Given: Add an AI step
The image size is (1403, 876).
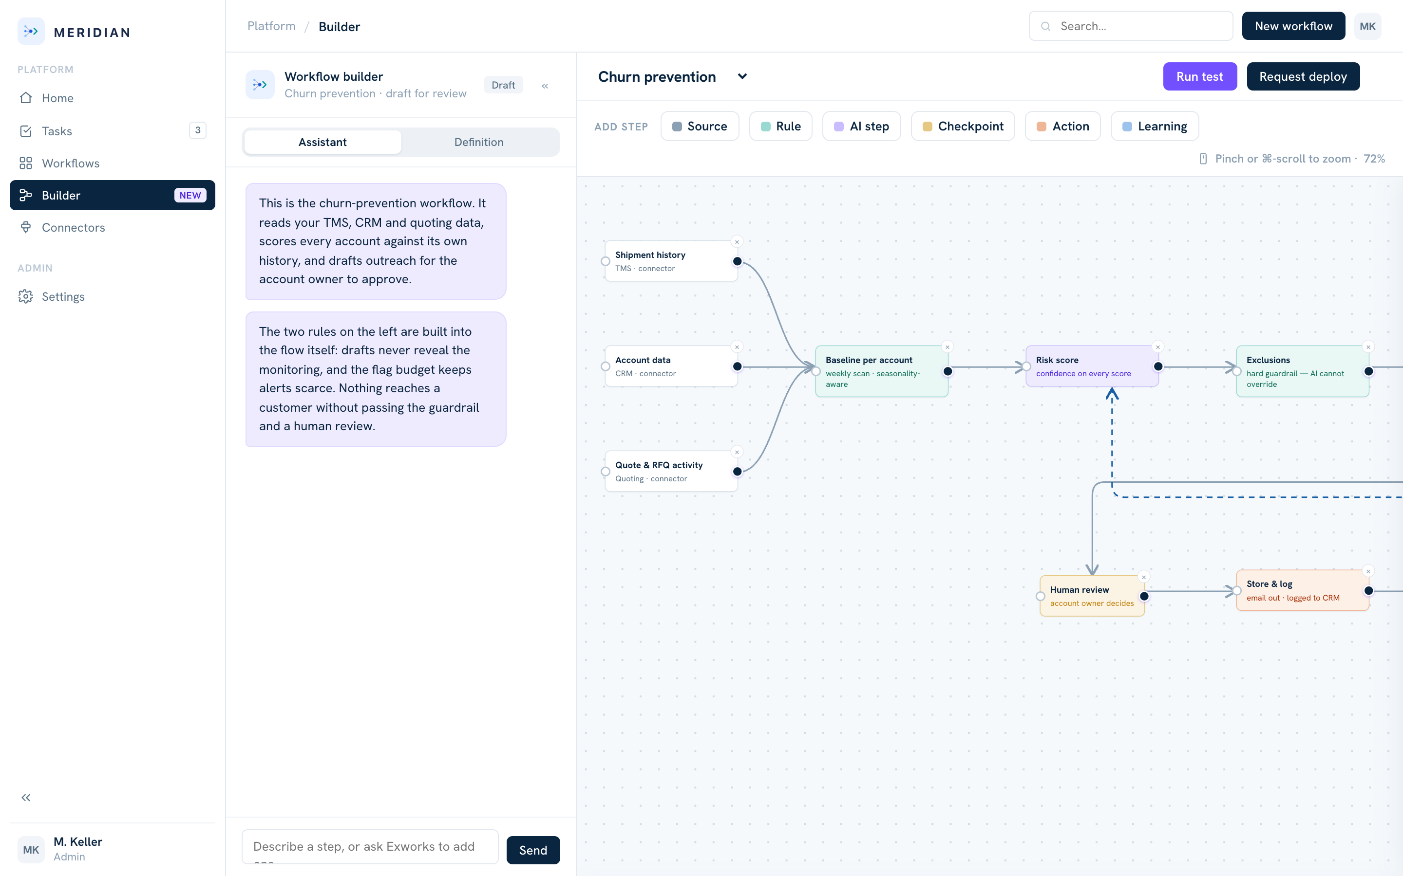Looking at the screenshot, I should (x=861, y=127).
